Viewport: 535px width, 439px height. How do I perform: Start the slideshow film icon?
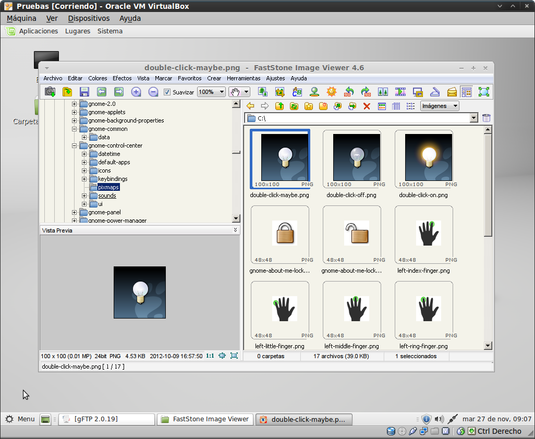pyautogui.click(x=400, y=92)
